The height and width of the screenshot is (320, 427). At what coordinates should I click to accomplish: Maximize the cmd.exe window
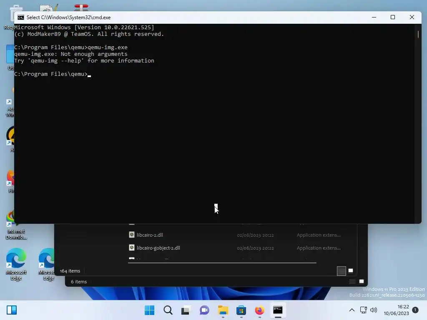393,17
